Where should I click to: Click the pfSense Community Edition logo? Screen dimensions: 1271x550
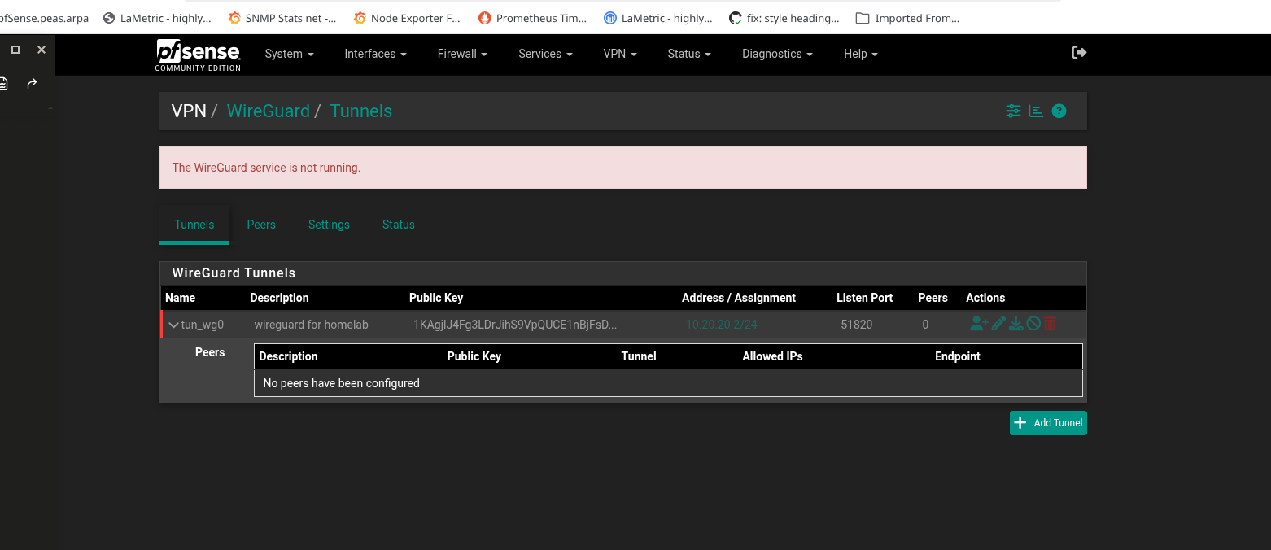pyautogui.click(x=199, y=55)
